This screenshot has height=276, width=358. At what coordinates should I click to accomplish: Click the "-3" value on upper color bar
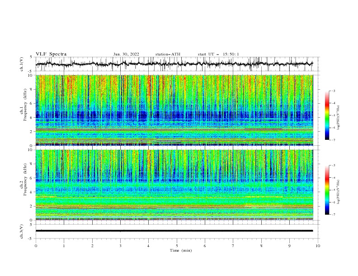point(333,91)
